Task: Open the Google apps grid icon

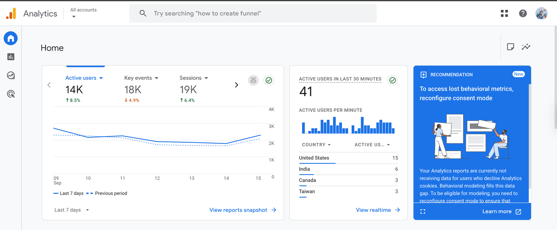Action: point(504,13)
